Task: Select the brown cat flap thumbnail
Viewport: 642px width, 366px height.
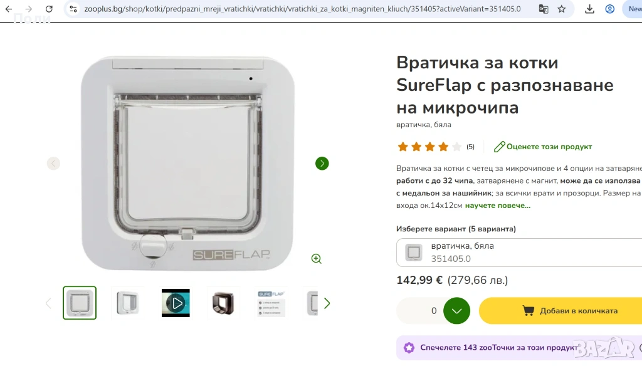Action: pyautogui.click(x=223, y=303)
